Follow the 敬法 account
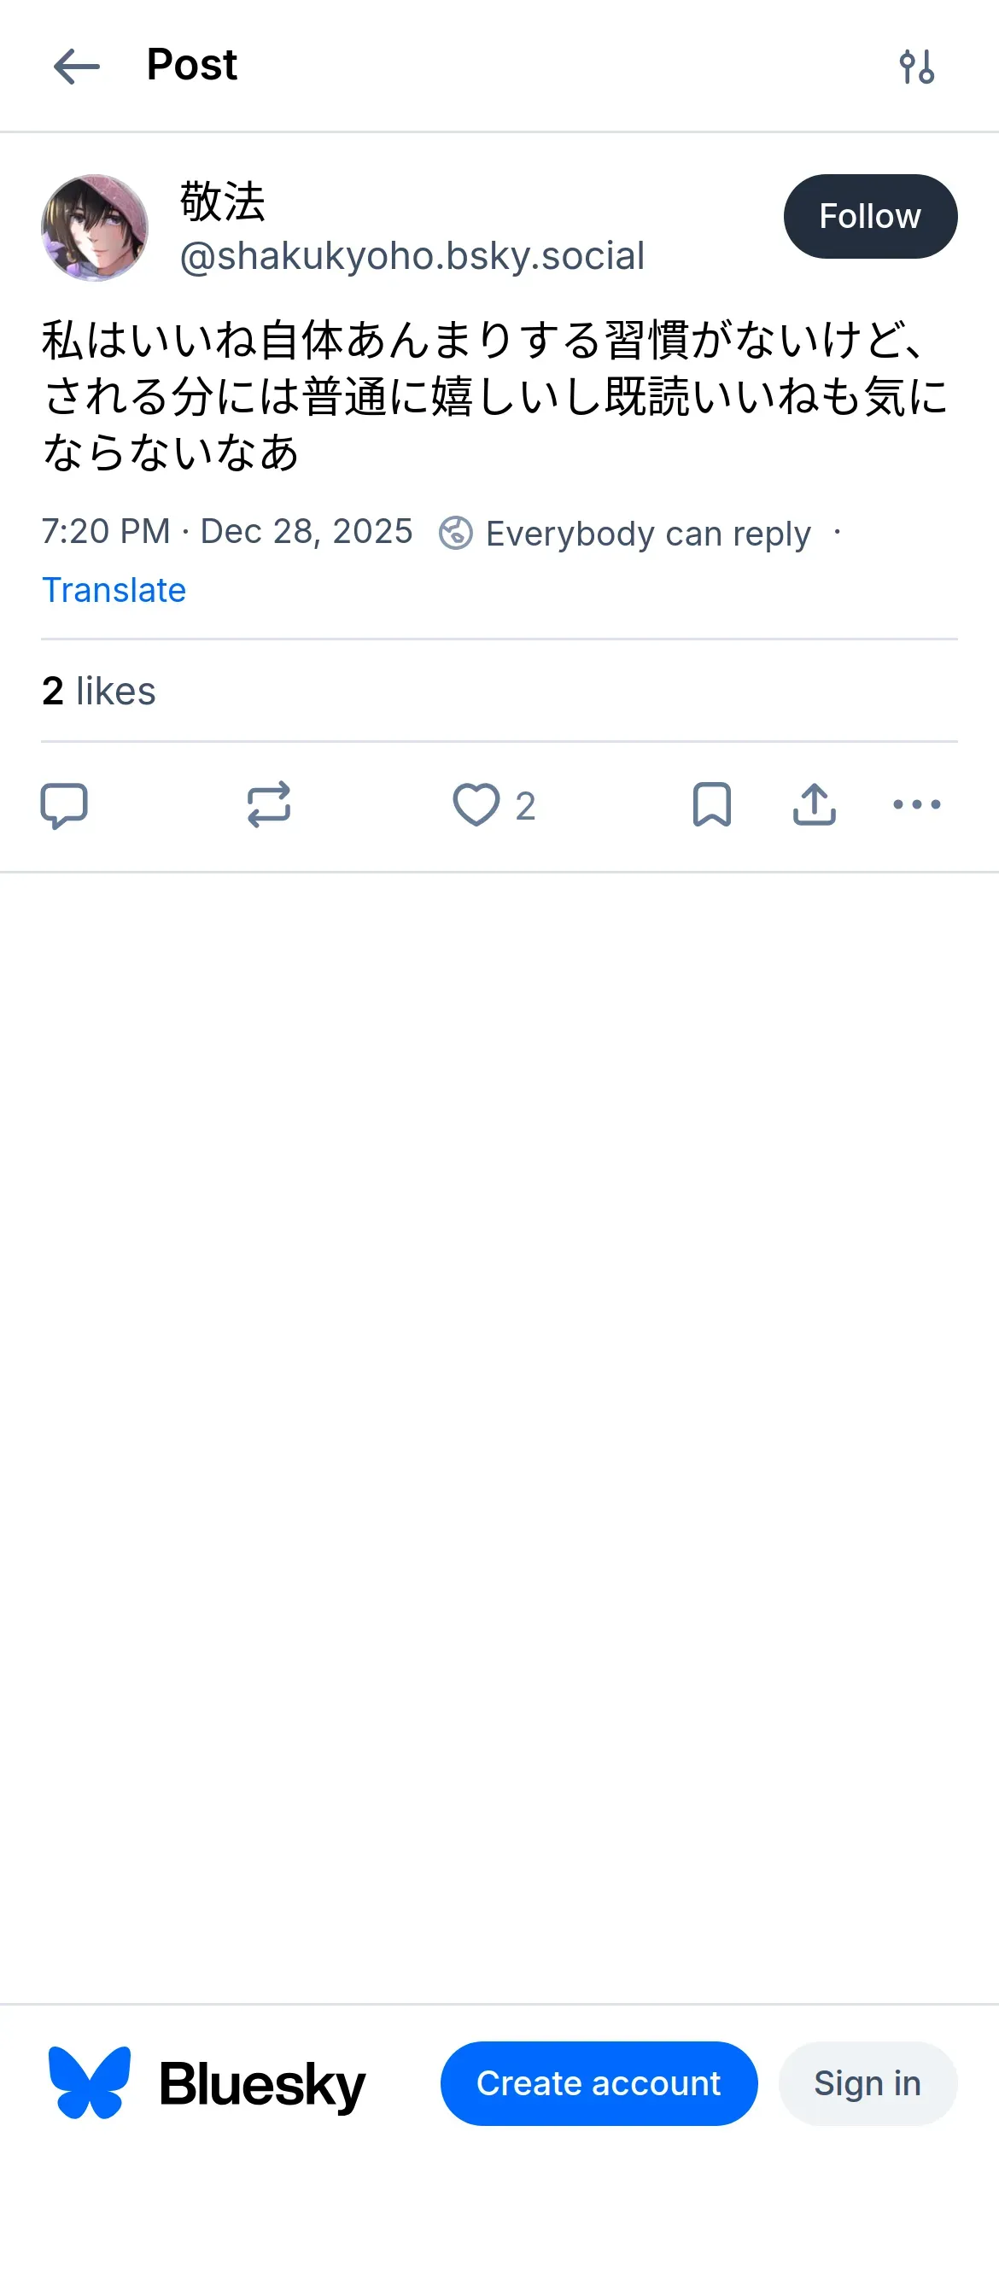The height and width of the screenshot is (2295, 999). [870, 217]
